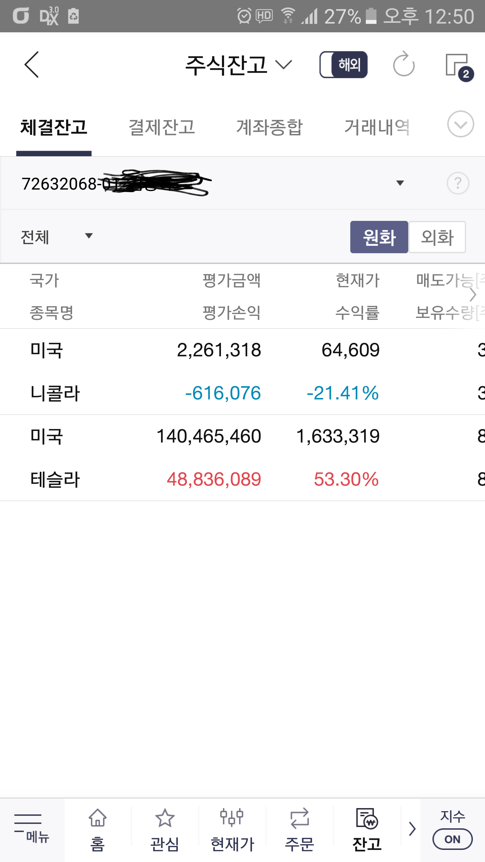Select the 원화 currency button

[379, 237]
